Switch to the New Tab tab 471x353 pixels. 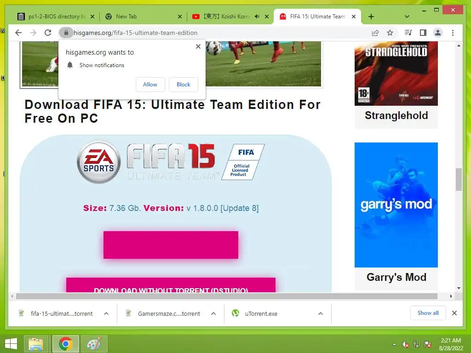[x=143, y=17]
